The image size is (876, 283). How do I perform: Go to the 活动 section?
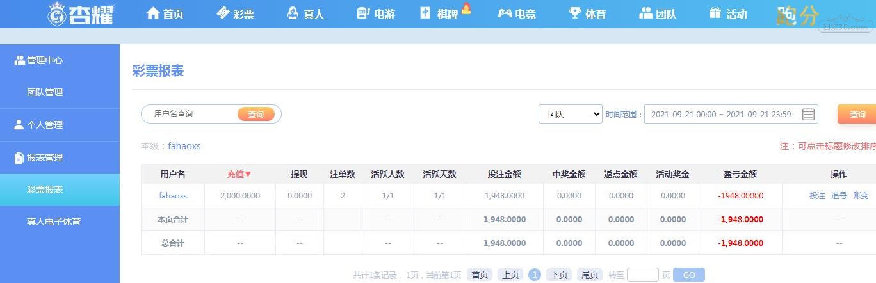(728, 13)
